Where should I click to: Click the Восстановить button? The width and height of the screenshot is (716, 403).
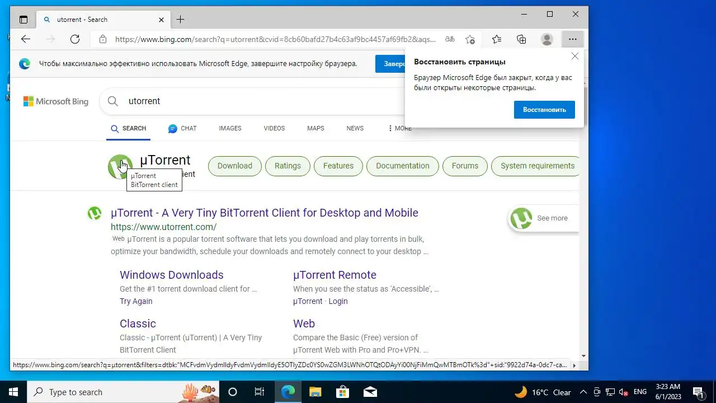click(x=544, y=110)
